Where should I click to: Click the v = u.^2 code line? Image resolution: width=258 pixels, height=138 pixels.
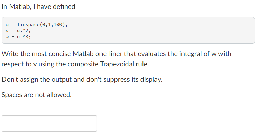coord(18,31)
